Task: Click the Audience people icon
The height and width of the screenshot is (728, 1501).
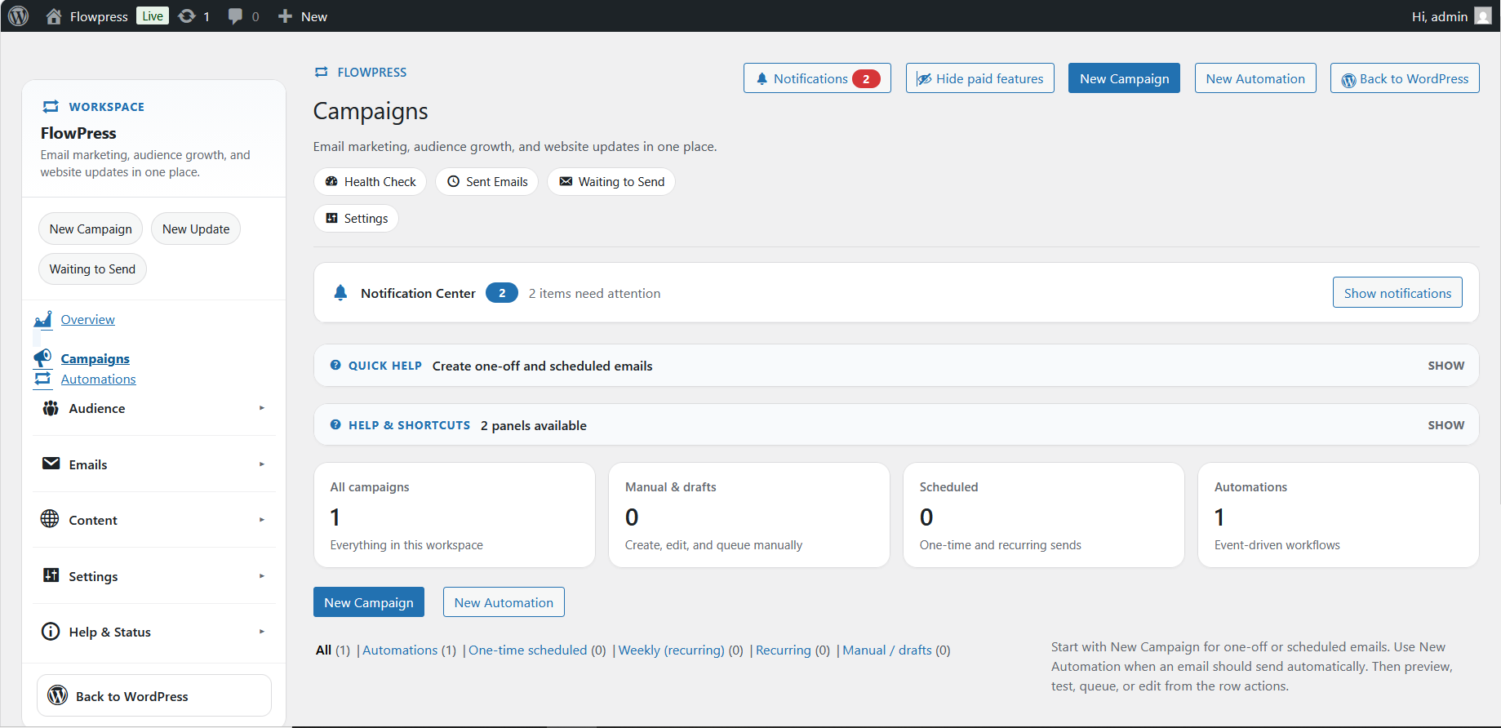Action: pyautogui.click(x=51, y=408)
